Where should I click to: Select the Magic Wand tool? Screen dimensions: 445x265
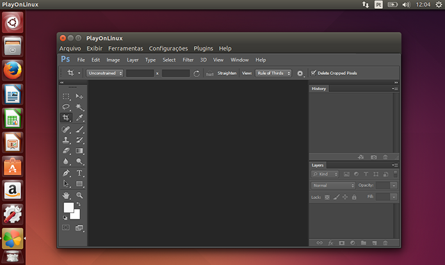click(x=79, y=107)
